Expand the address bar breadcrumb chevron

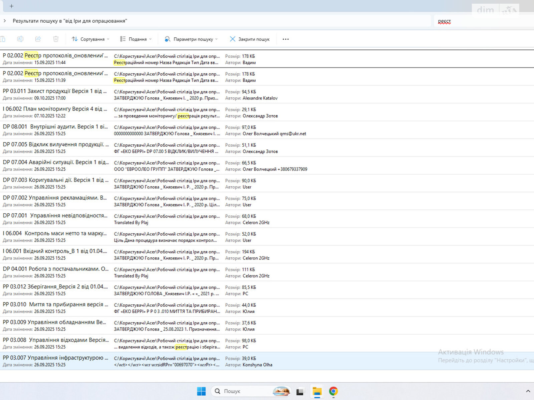(x=5, y=21)
